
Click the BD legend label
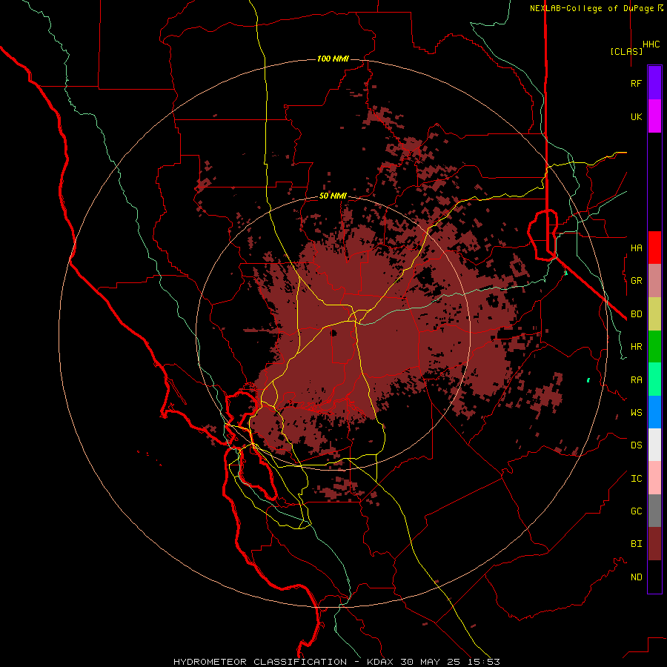(636, 314)
